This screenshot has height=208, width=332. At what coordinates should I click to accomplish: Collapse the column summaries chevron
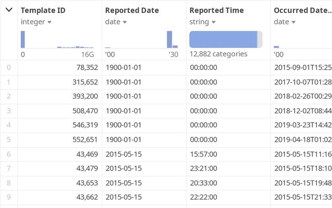pos(9,10)
